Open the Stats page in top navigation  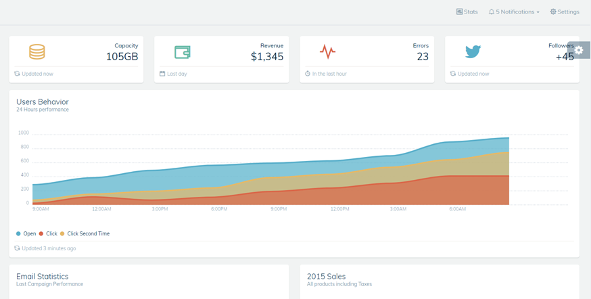(467, 11)
